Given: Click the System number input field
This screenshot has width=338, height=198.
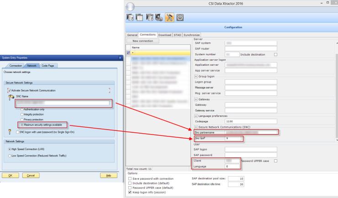Looking at the screenshot, I should [232, 54].
